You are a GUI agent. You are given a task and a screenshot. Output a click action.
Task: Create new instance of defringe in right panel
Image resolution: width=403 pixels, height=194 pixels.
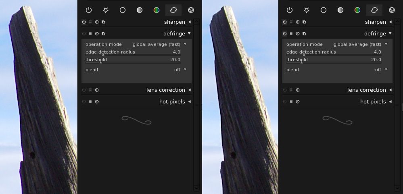point(304,34)
